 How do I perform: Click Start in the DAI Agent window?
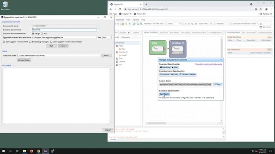click(52, 46)
